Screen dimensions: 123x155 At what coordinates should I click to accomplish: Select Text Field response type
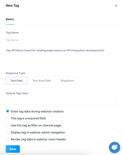[16, 81]
